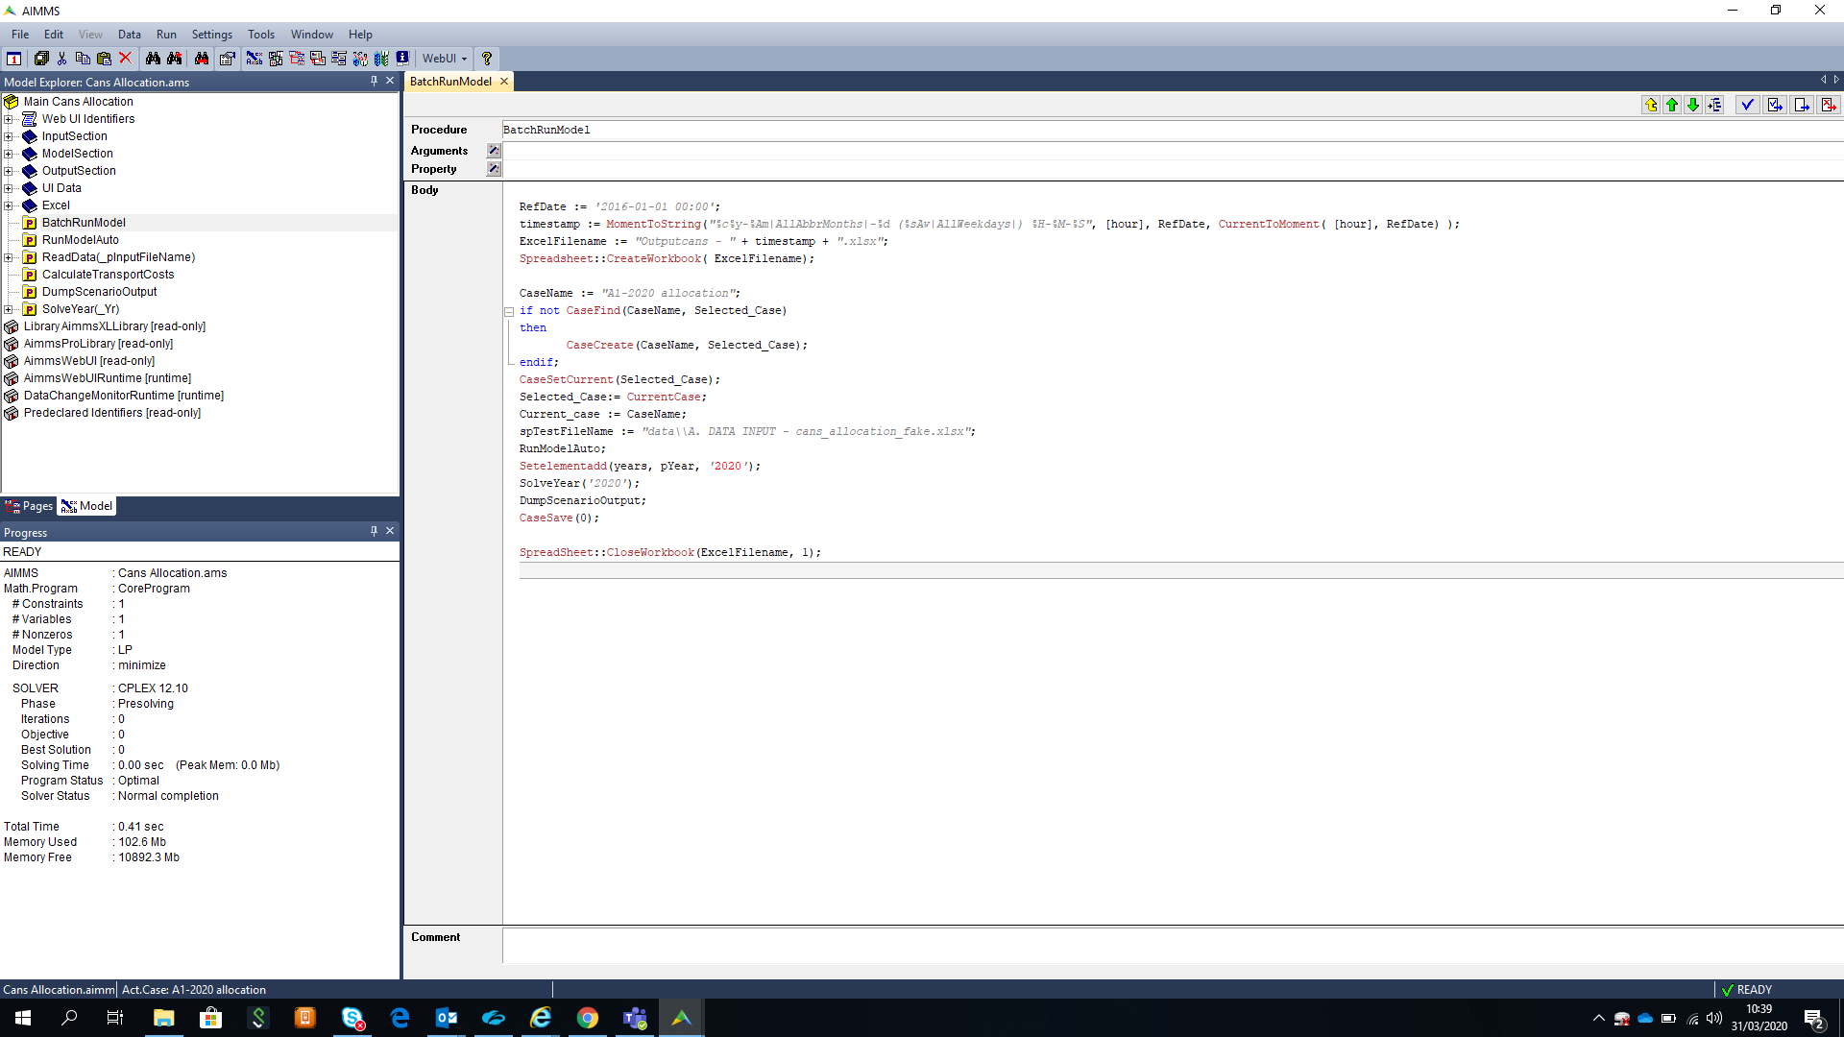Click the yellow question mark Help icon
The height and width of the screenshot is (1037, 1844).
[x=487, y=59]
